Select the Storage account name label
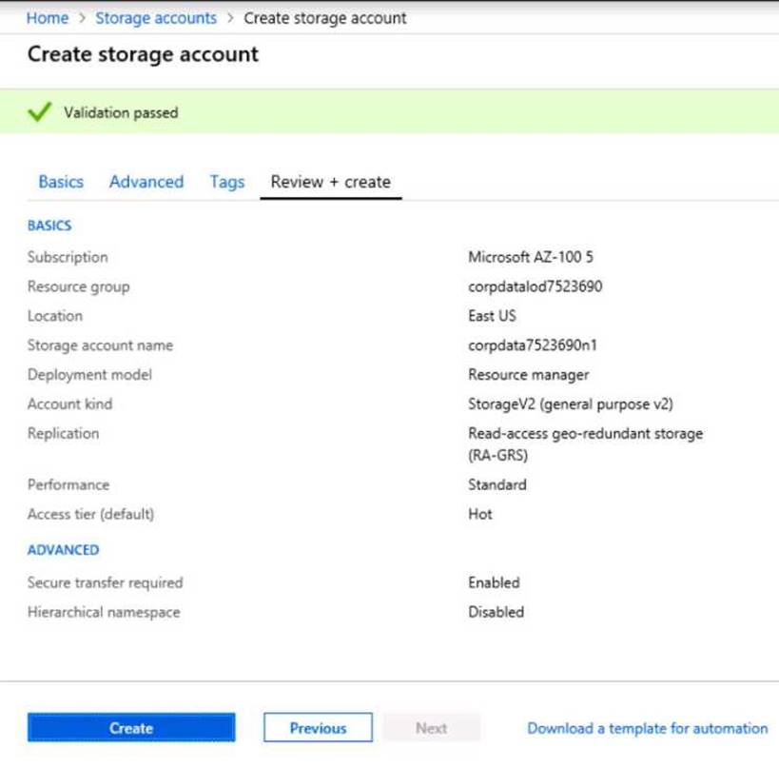 (x=101, y=345)
